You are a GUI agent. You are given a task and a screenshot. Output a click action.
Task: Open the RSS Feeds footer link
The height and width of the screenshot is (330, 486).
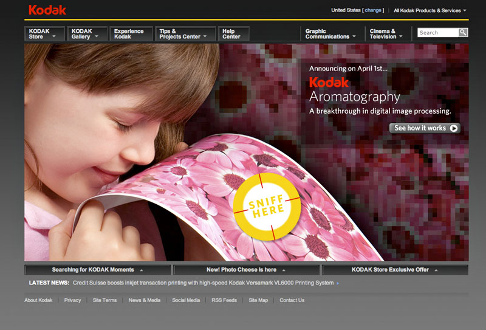(x=224, y=300)
